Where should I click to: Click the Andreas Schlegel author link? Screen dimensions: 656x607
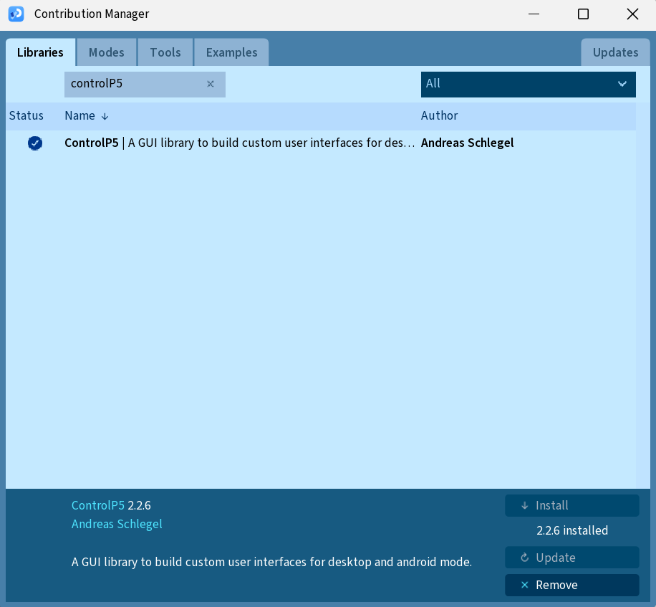(117, 524)
